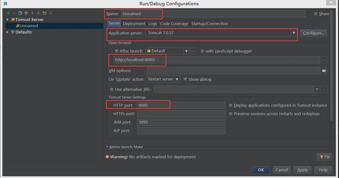Image resolution: width=339 pixels, height=178 pixels.
Task: Switch to the Logs tab
Action: point(153,24)
